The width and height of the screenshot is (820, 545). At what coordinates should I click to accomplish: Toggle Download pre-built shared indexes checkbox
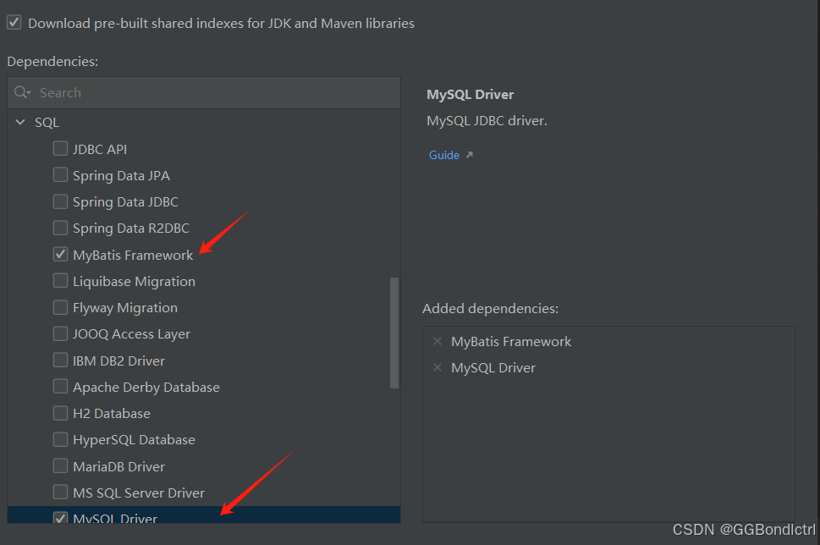tap(14, 23)
